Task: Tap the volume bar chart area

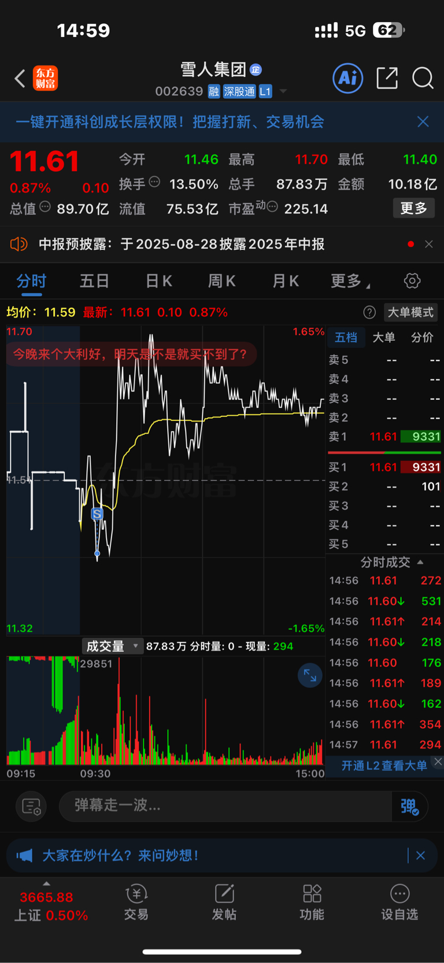Action: click(165, 710)
